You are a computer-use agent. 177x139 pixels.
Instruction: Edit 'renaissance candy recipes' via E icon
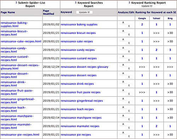point(129,52)
